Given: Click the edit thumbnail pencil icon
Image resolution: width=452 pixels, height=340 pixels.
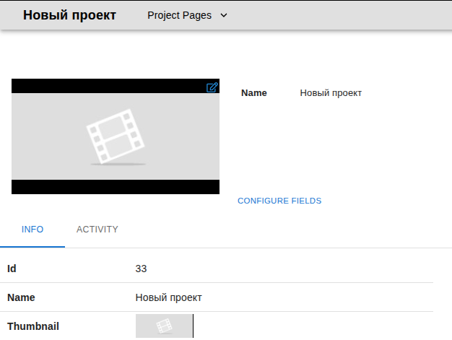Looking at the screenshot, I should pos(212,87).
